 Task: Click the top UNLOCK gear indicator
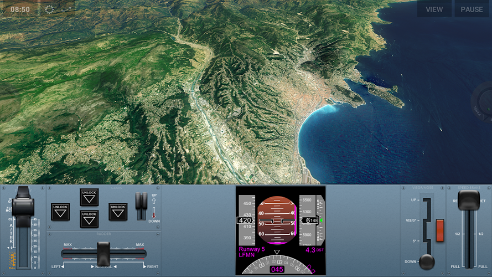pos(89,197)
